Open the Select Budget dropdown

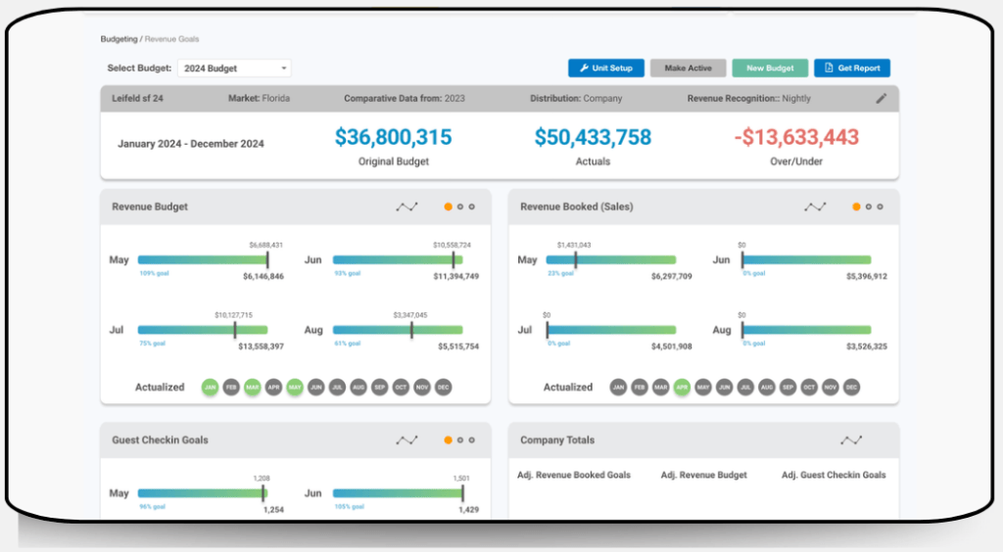point(234,69)
